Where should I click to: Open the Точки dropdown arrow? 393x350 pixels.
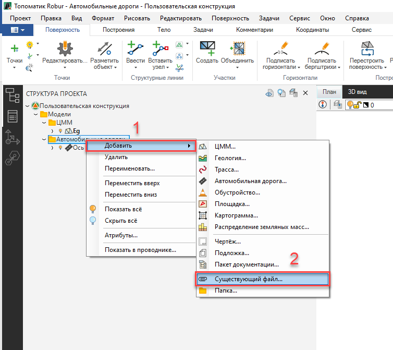[x=14, y=67]
